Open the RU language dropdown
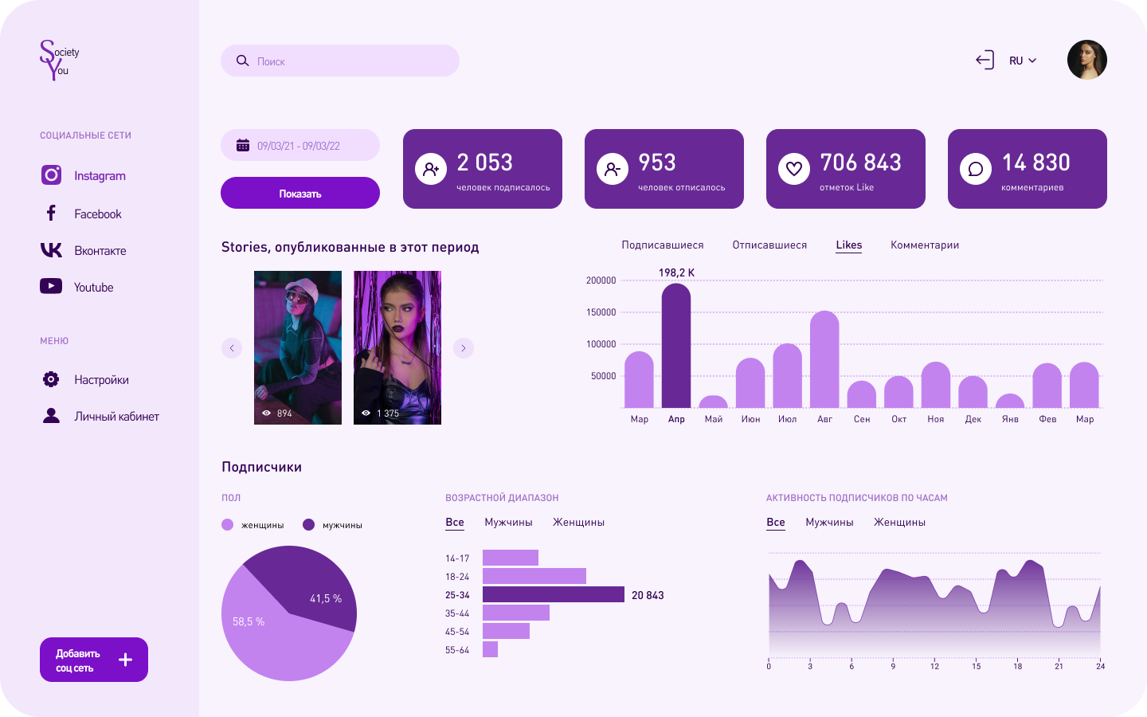The width and height of the screenshot is (1147, 717). click(x=1022, y=60)
